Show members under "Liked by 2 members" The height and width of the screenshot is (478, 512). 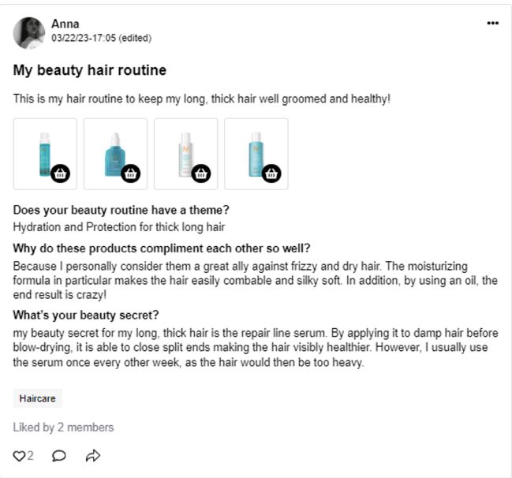point(63,428)
